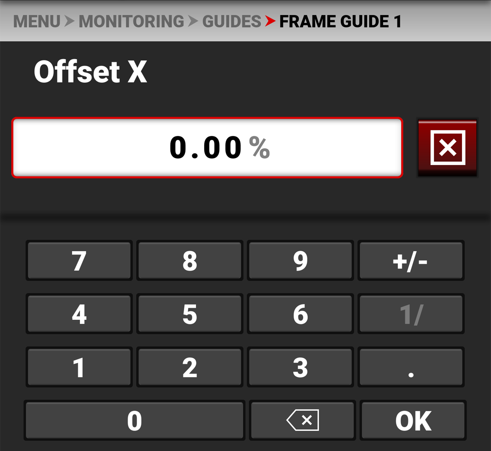Click the red X cancel icon
The image size is (491, 451).
(x=448, y=147)
